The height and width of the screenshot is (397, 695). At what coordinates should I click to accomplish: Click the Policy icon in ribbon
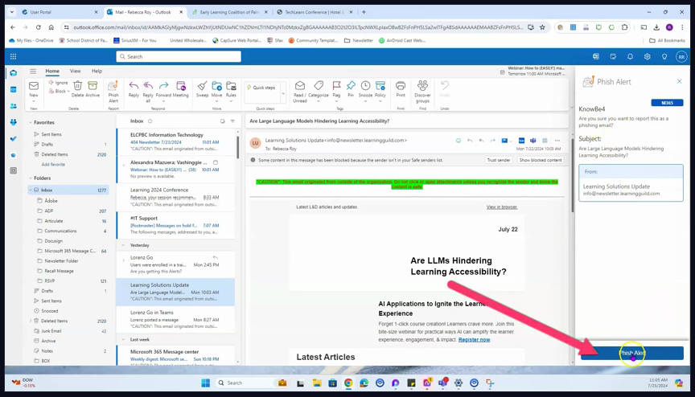380,85
